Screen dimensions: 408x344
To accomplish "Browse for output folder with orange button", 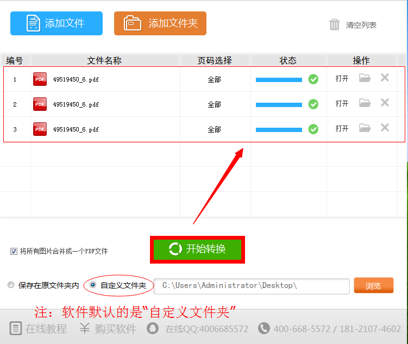I will [x=373, y=286].
